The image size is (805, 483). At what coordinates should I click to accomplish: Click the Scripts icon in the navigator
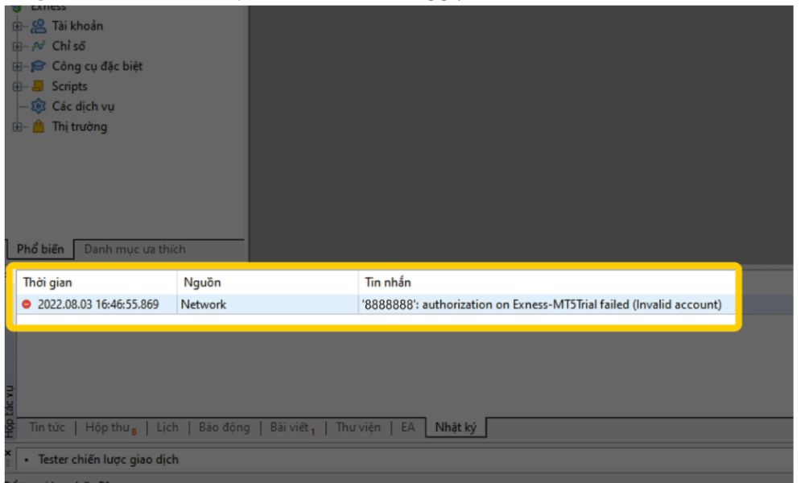pyautogui.click(x=38, y=86)
